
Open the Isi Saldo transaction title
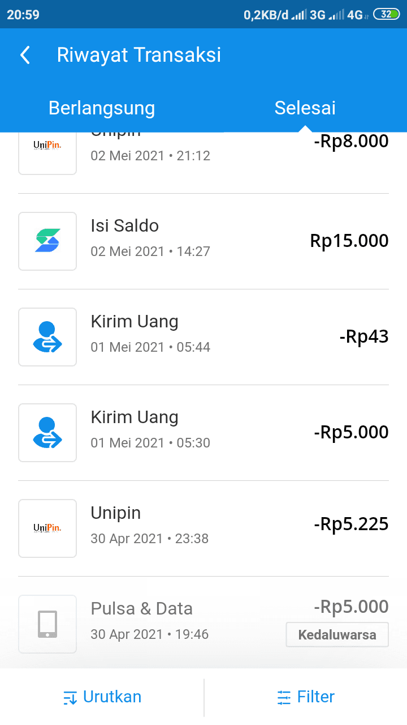(x=125, y=226)
